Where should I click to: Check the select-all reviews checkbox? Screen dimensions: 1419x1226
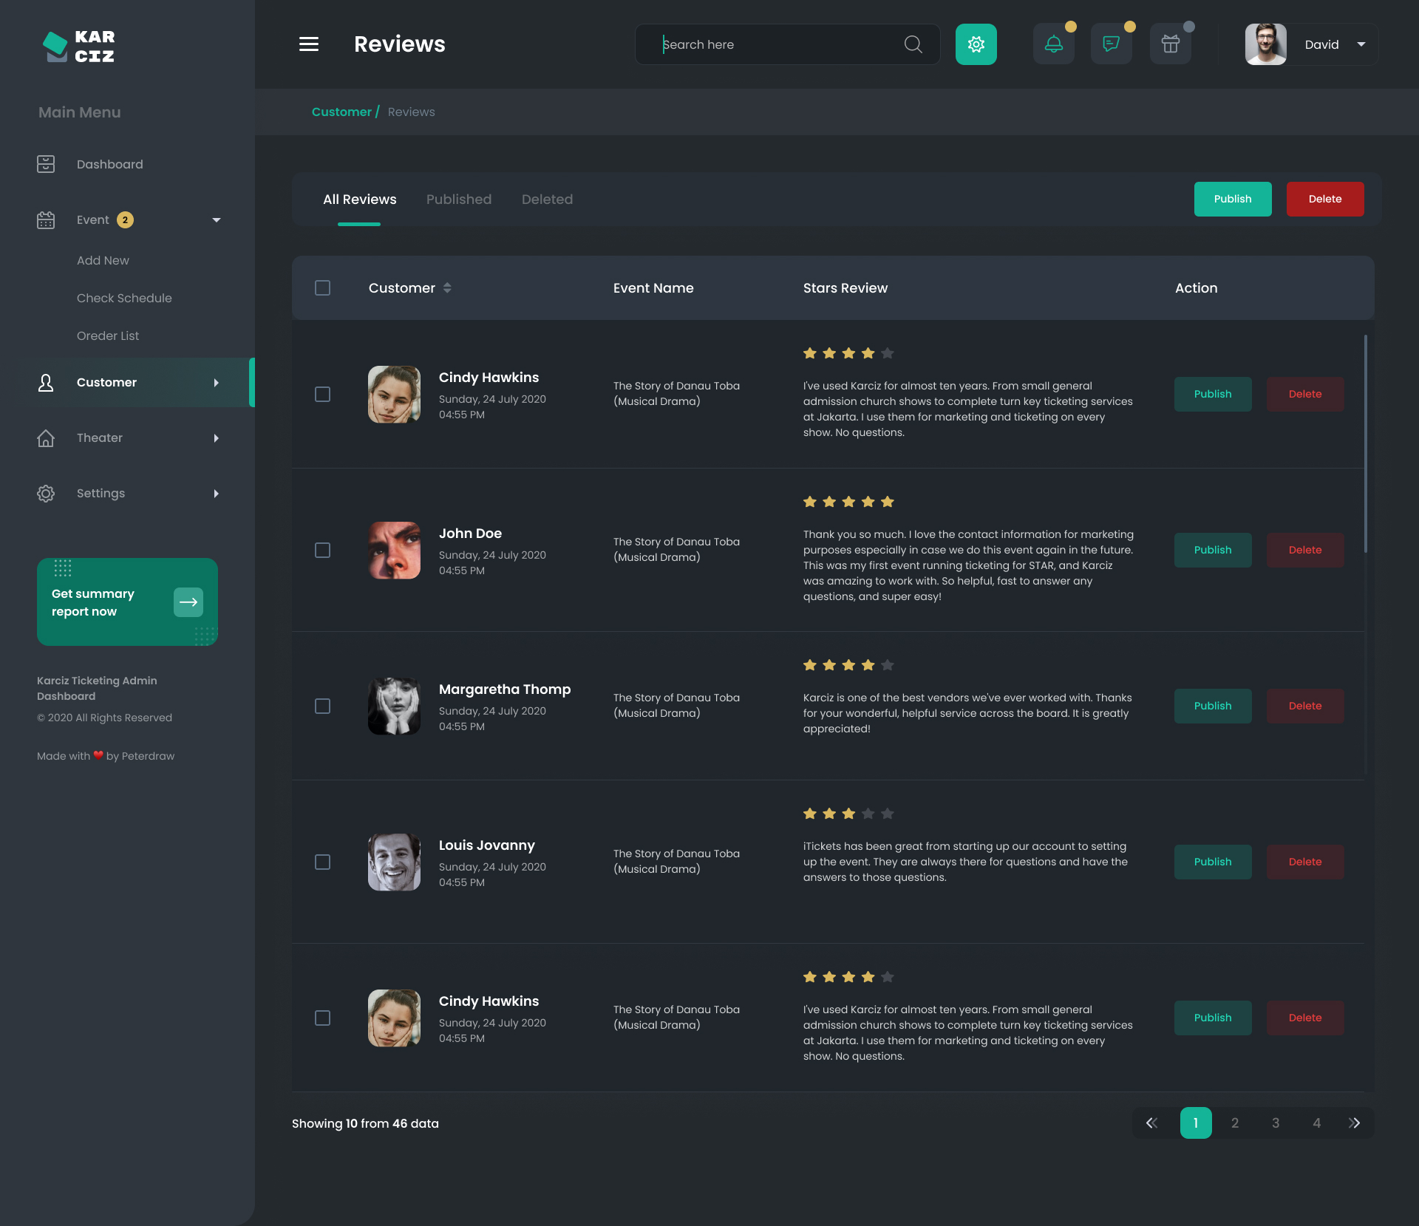click(322, 287)
